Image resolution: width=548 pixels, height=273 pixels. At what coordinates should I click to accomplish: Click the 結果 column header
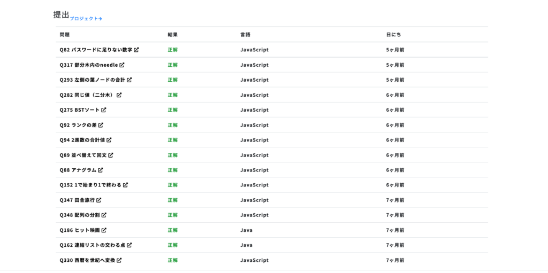pyautogui.click(x=173, y=35)
